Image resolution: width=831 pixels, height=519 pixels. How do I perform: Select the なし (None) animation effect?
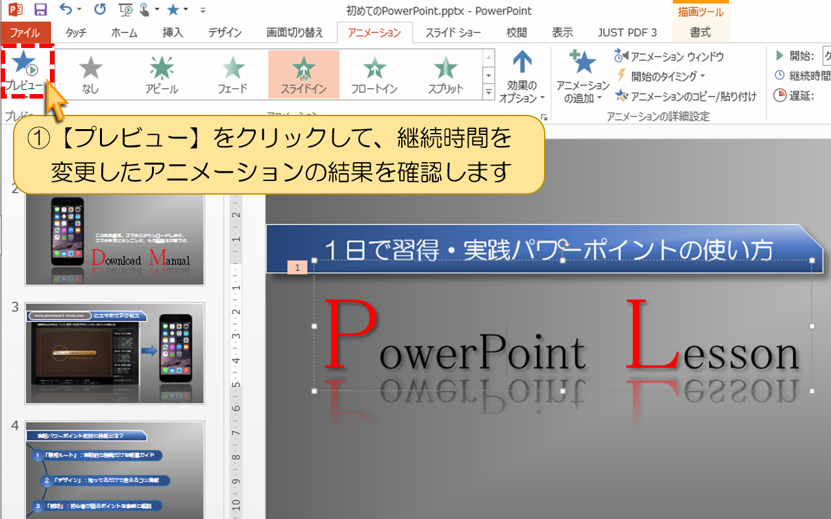(91, 75)
